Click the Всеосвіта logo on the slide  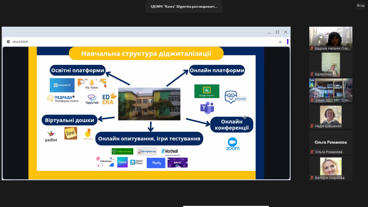pyautogui.click(x=62, y=85)
